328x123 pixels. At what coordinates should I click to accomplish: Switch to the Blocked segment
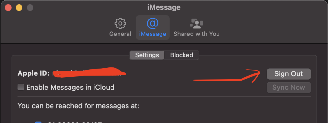coord(182,55)
